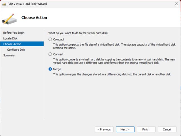Click the Edit Virtual Hard Disk Wizard title
181x136 pixels.
click(x=27, y=4)
